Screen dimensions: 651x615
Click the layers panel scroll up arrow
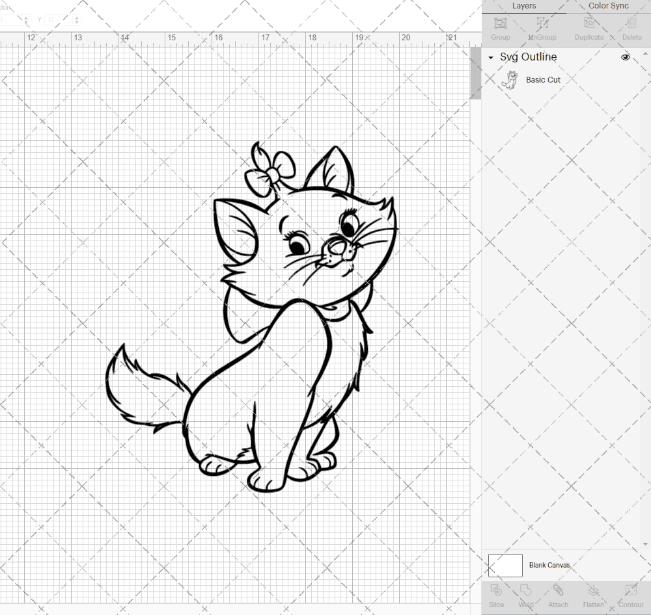644,54
